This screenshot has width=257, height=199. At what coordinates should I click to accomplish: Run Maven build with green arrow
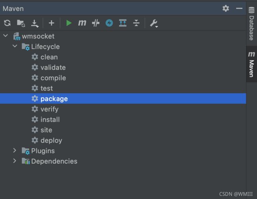click(x=69, y=23)
